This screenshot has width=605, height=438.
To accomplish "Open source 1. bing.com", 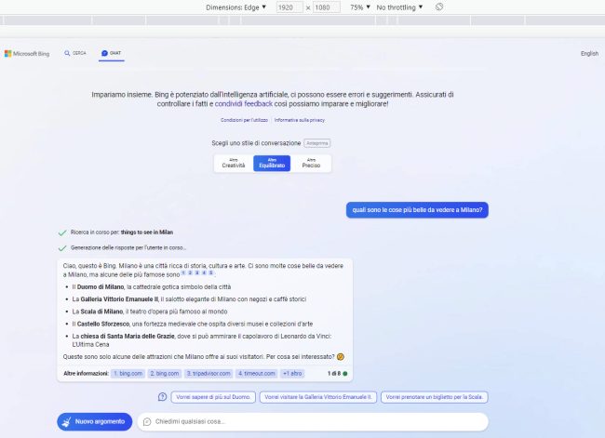I will pos(128,373).
